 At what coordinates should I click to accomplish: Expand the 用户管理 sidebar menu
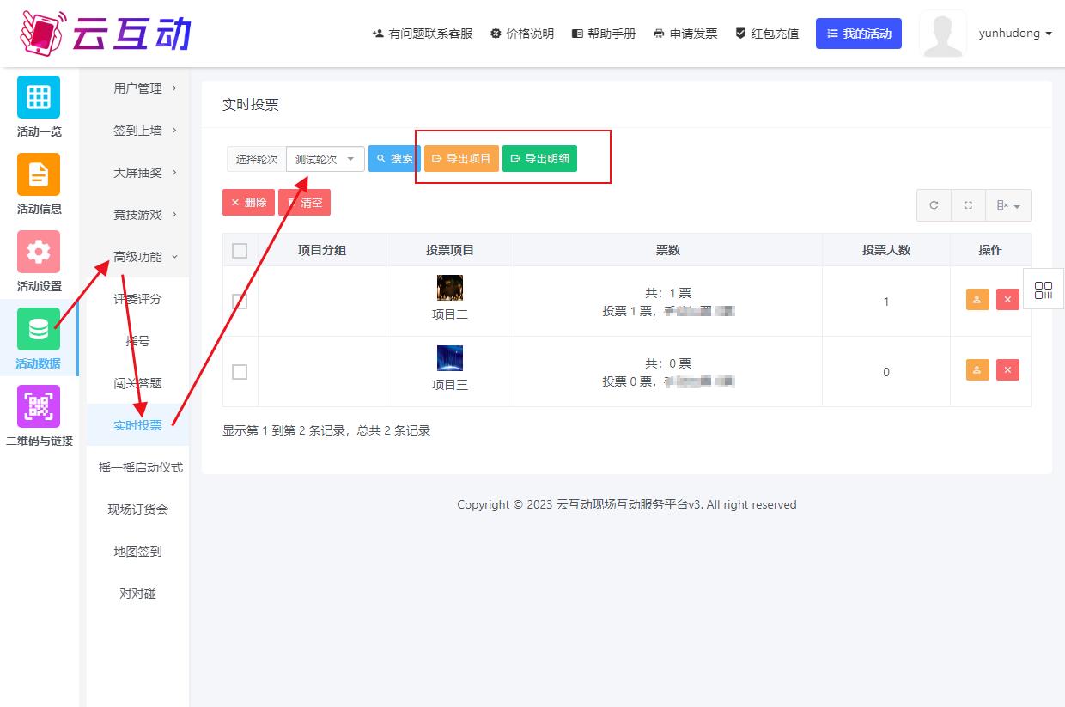(144, 88)
